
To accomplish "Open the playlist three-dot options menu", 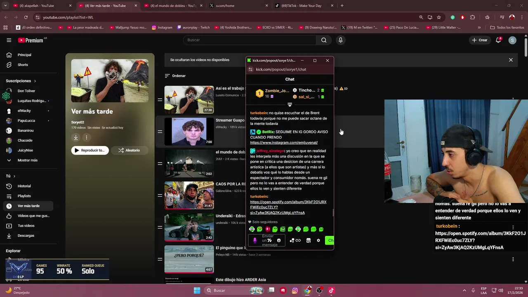I will [x=86, y=137].
